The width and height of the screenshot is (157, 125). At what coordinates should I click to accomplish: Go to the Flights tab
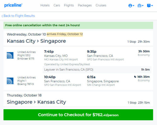pyautogui.click(x=69, y=5)
